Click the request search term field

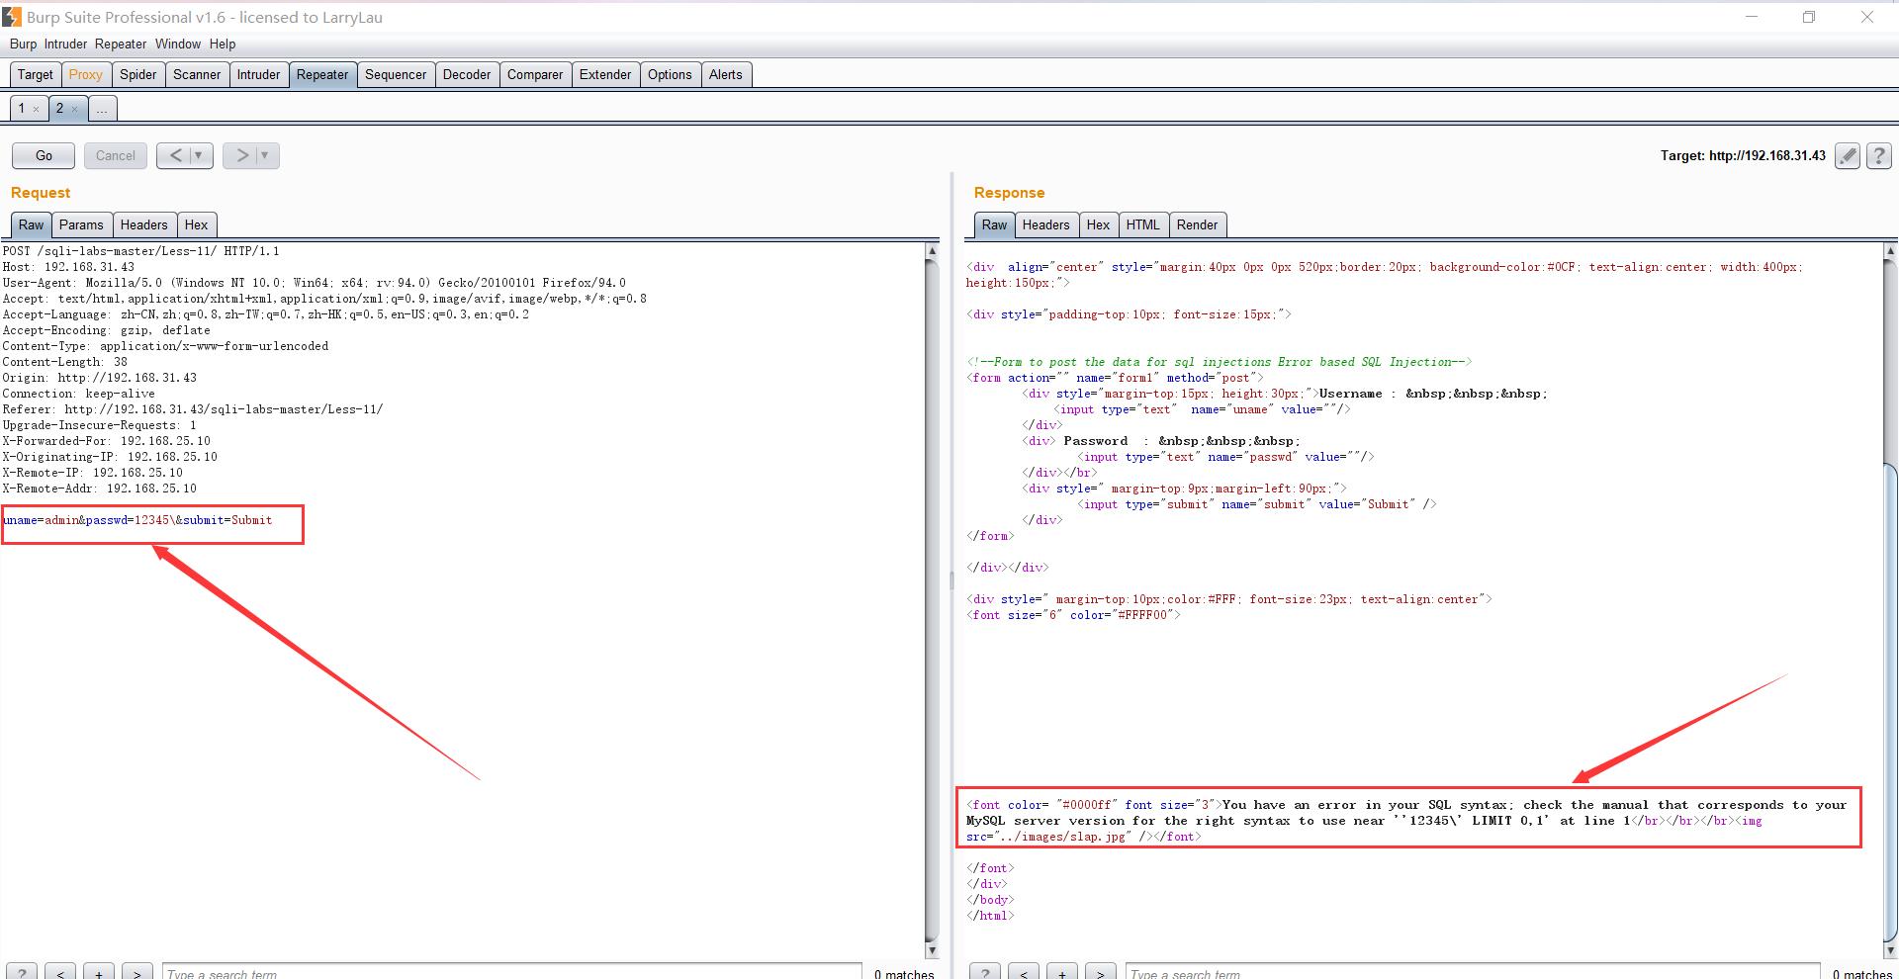(511, 973)
